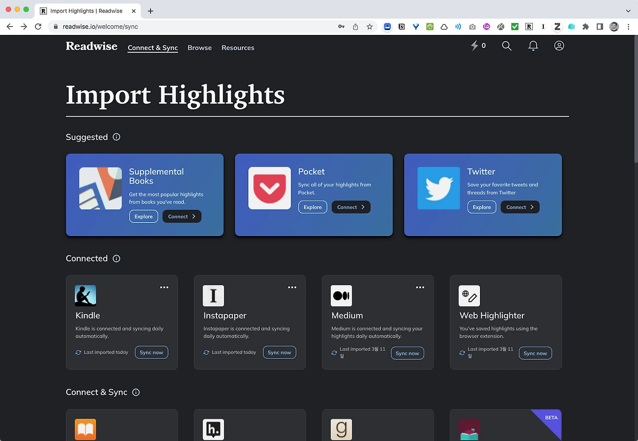Image resolution: width=638 pixels, height=441 pixels.
Task: Click info icon beside Suggested heading
Action: click(117, 137)
